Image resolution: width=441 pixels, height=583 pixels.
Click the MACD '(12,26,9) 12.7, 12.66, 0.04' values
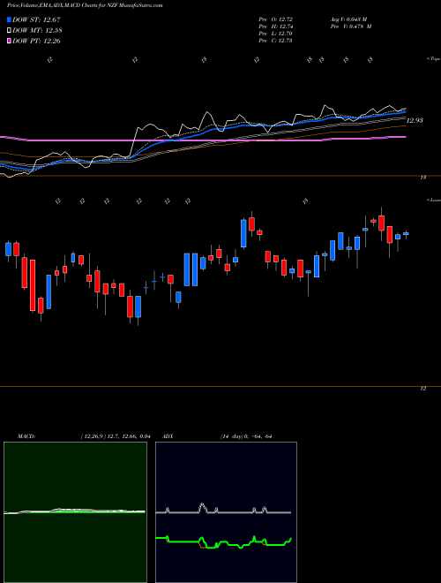115,436
